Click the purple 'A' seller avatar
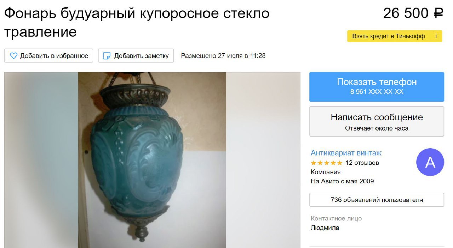Viewport: 453px width, 248px height. [x=430, y=162]
